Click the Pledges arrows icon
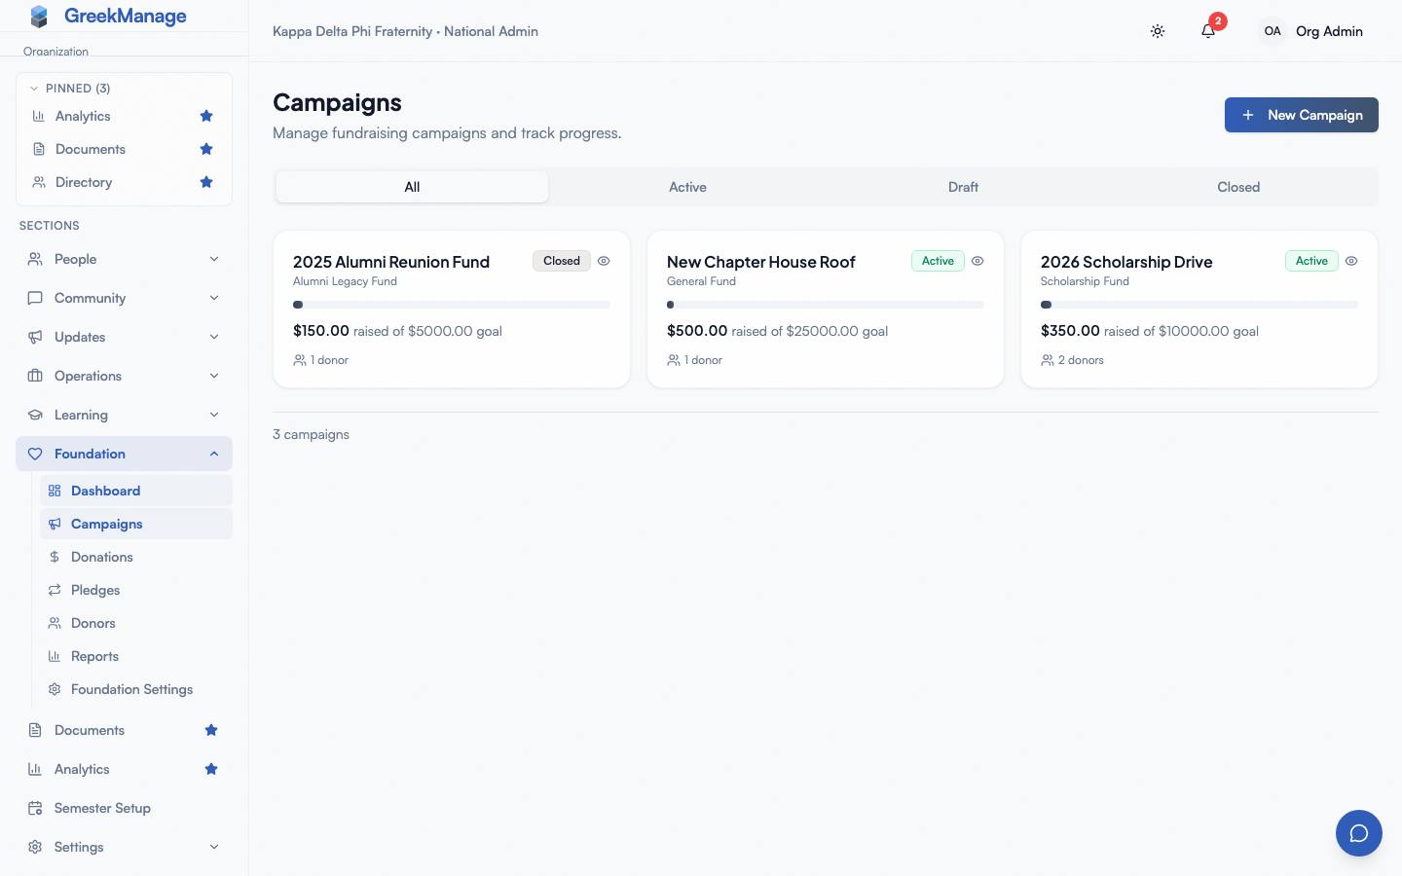1402x876 pixels. [x=55, y=590]
